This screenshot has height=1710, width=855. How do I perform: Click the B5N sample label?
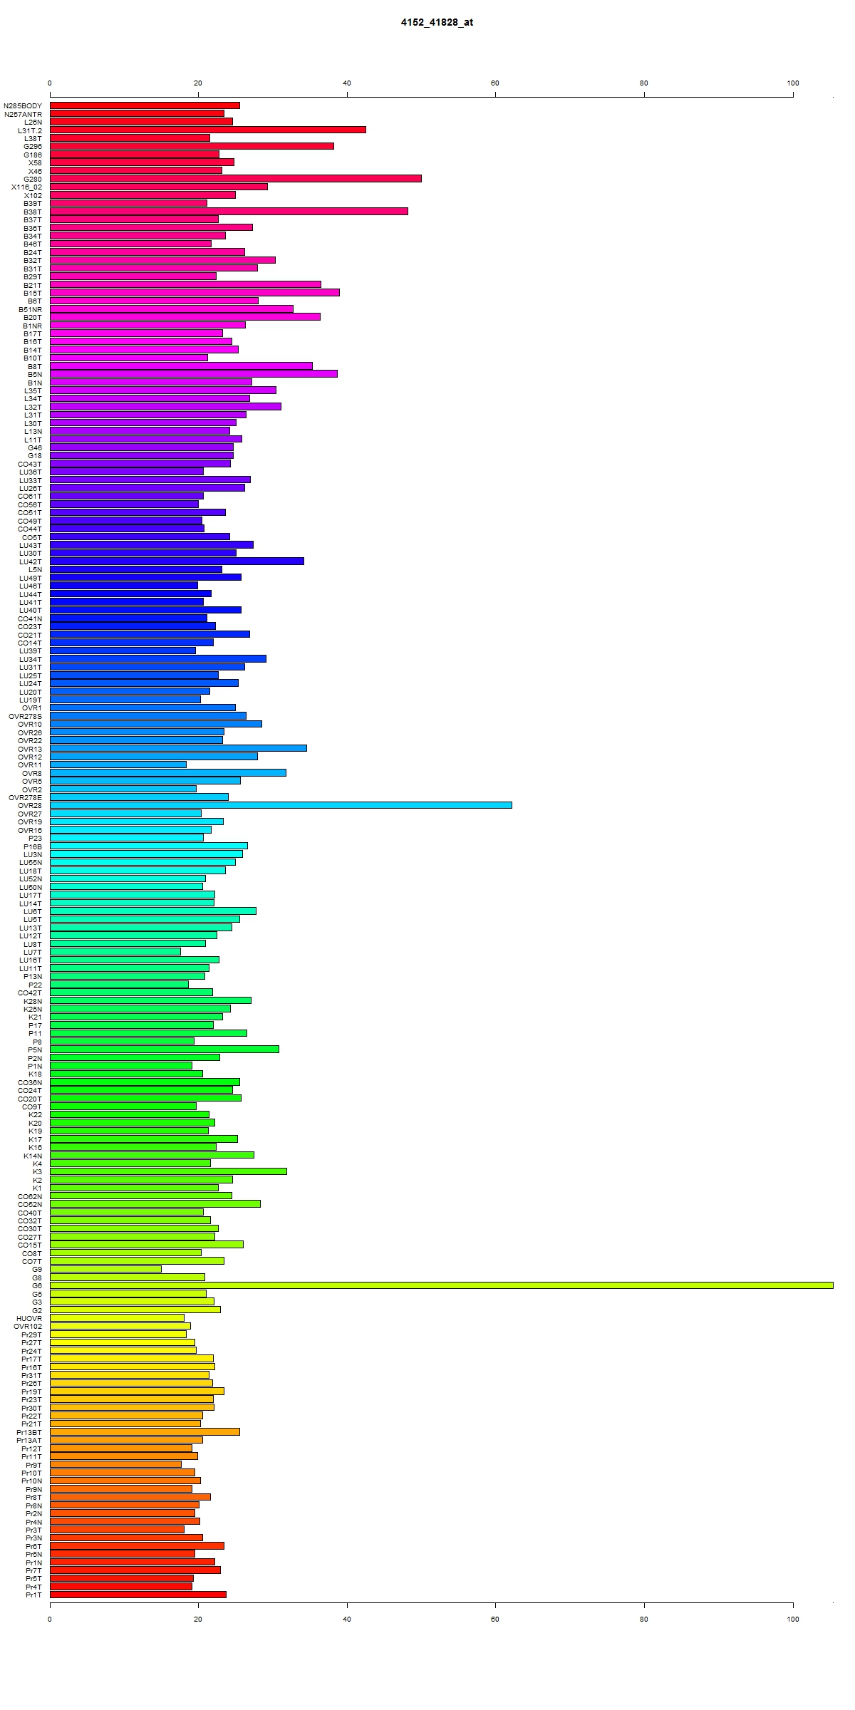click(x=35, y=374)
